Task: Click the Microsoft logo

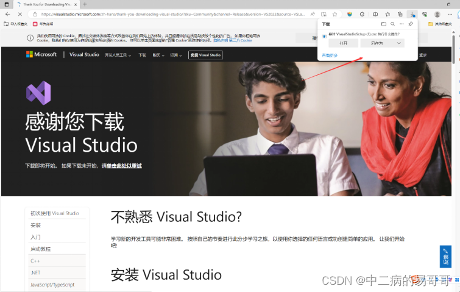Action: 41,54
